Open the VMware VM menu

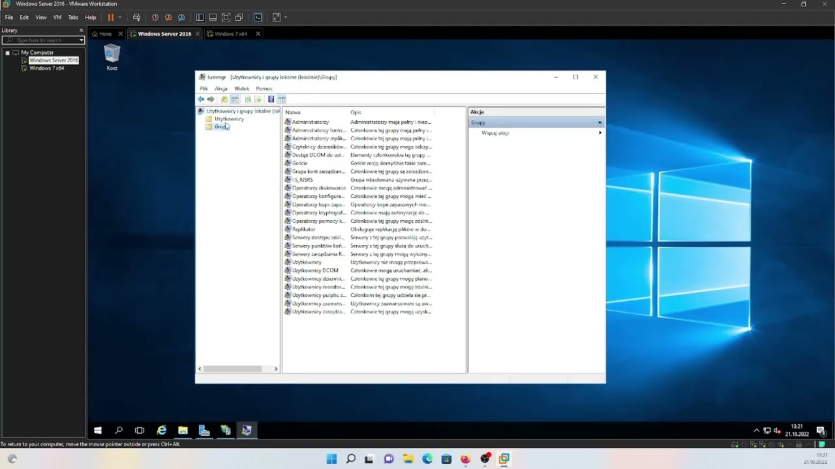click(x=57, y=18)
